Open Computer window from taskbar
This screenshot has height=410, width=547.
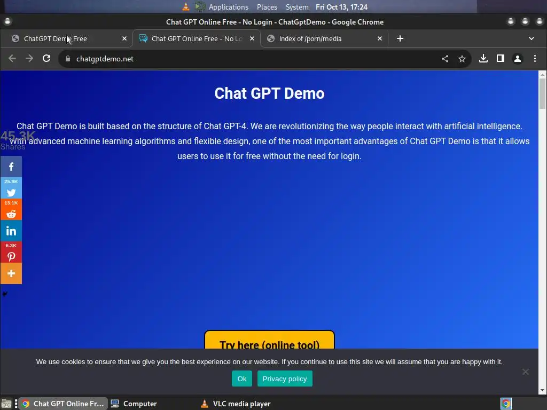(134, 404)
